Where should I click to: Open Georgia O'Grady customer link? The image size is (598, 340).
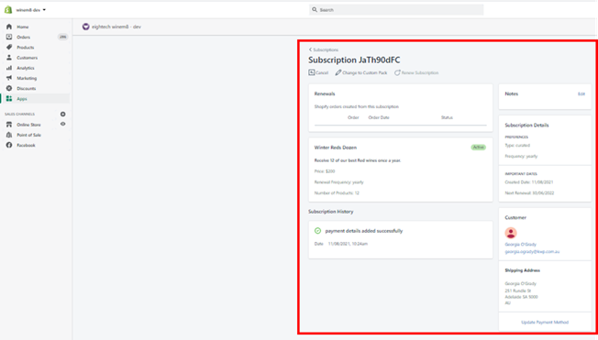pyautogui.click(x=521, y=245)
